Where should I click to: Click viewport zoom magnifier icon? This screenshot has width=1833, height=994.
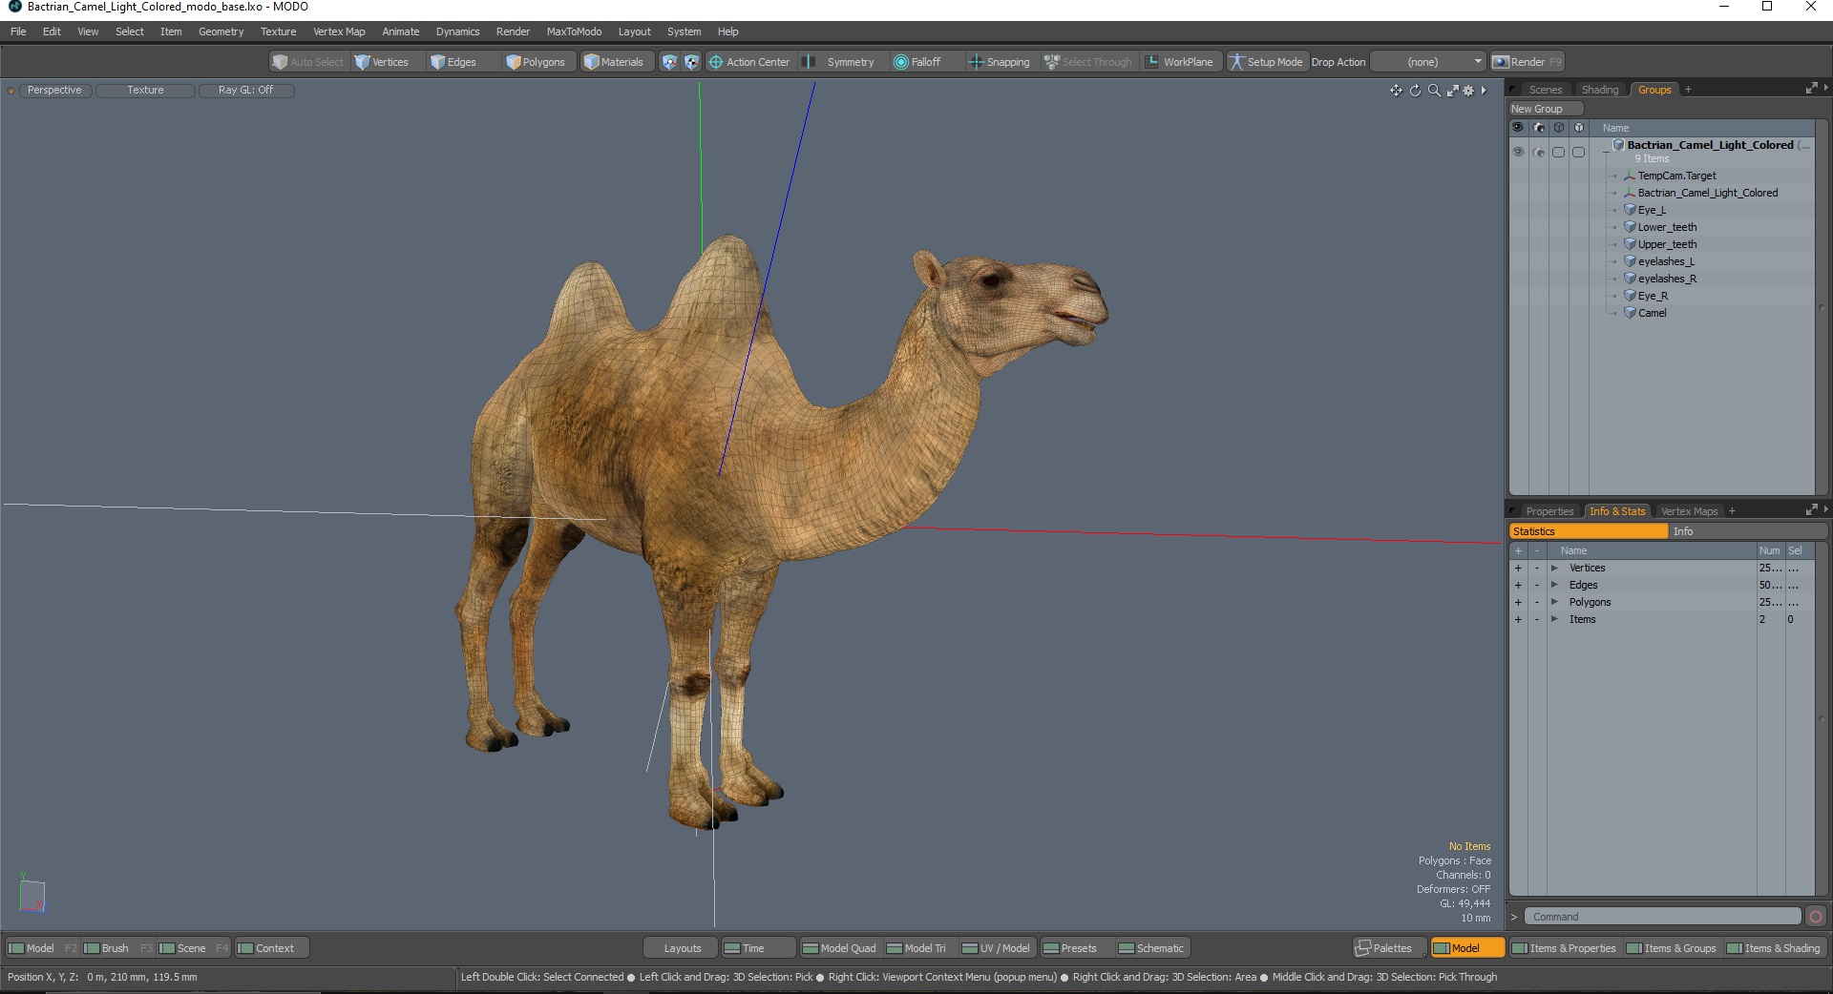(1434, 90)
